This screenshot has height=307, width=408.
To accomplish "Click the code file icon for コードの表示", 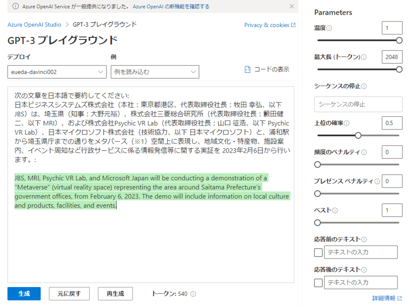I will (247, 69).
